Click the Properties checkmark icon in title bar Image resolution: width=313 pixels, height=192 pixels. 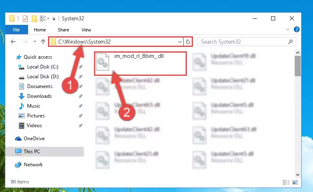(x=25, y=19)
